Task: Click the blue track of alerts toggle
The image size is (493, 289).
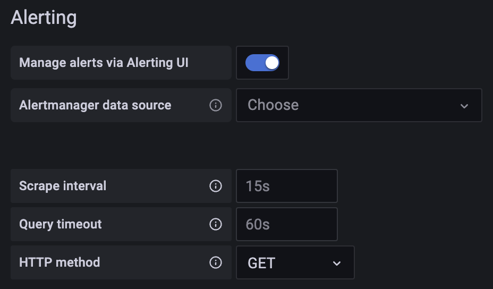Action: tap(254, 63)
